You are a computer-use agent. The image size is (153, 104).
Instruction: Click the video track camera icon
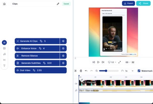tap(76, 84)
